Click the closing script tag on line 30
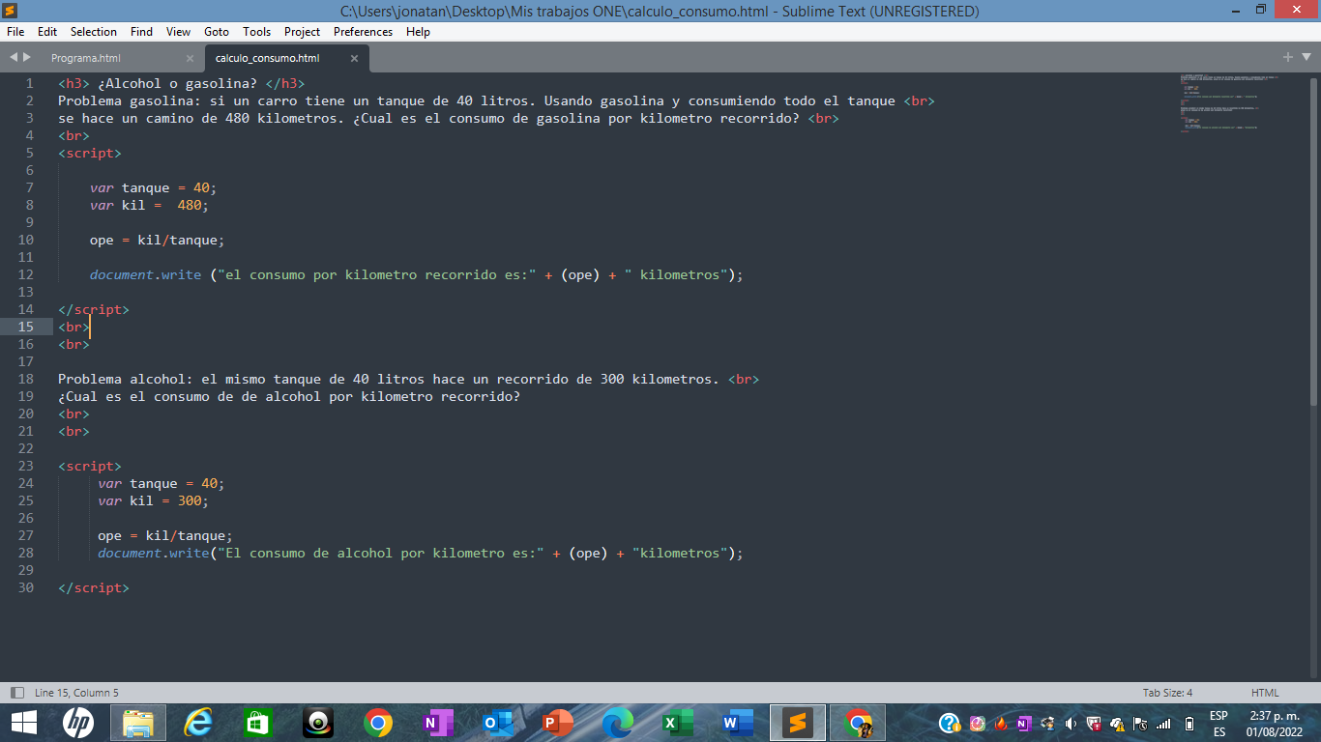1321x742 pixels. tap(93, 587)
